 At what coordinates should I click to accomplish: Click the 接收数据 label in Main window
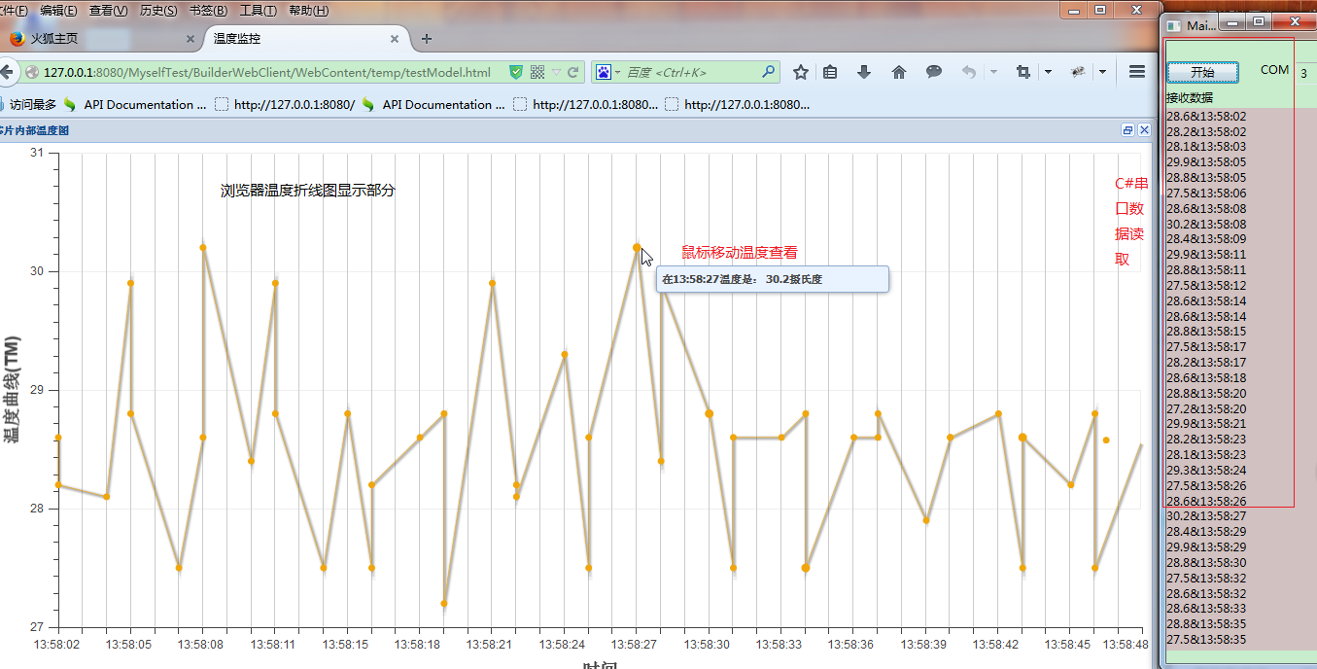(x=1189, y=98)
